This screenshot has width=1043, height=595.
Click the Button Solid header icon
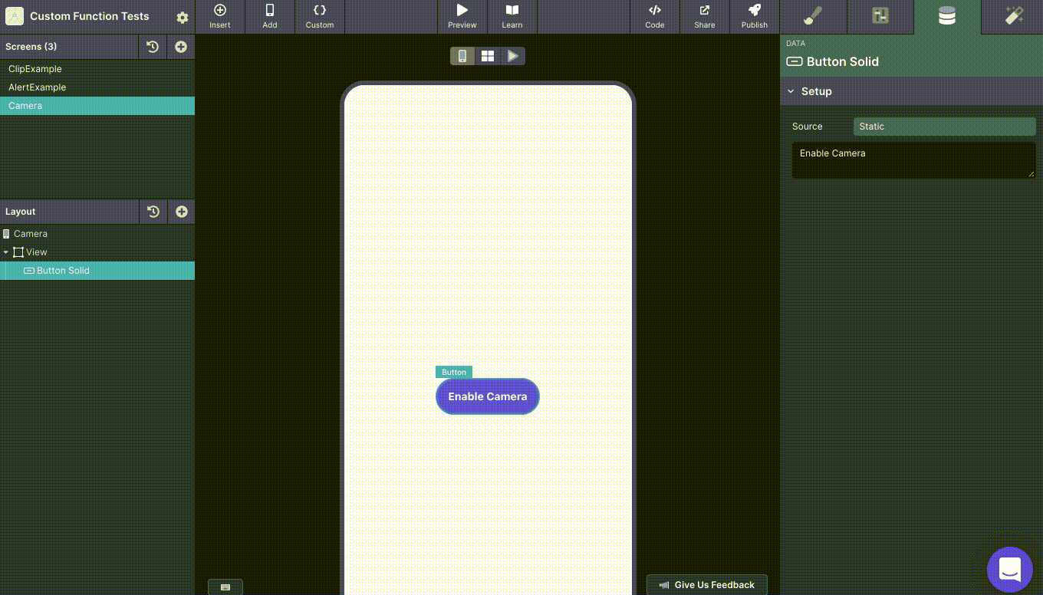tap(795, 61)
